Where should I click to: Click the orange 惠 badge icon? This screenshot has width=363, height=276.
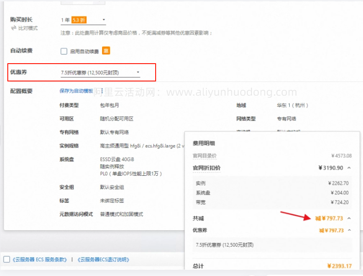pyautogui.click(x=106, y=51)
